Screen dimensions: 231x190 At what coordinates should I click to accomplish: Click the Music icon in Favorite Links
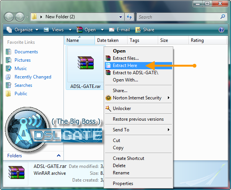click(8, 69)
